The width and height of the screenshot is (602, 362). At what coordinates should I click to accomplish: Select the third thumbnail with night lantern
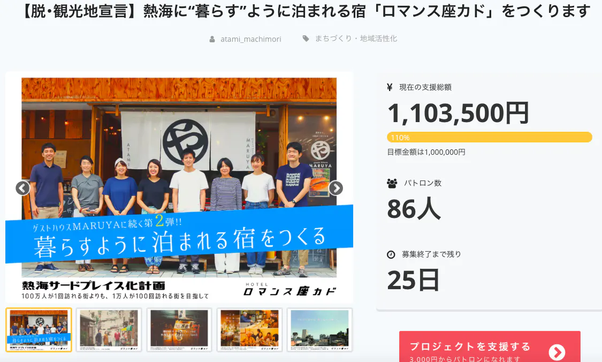tap(179, 330)
